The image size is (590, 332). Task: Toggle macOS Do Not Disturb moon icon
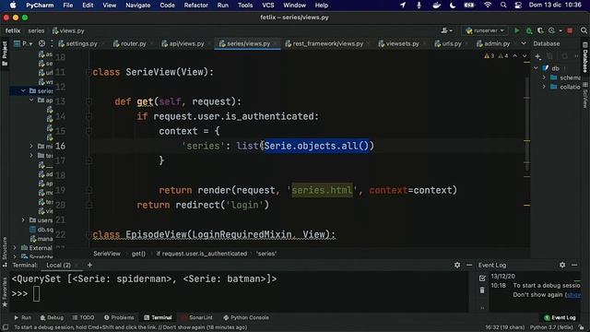point(453,6)
